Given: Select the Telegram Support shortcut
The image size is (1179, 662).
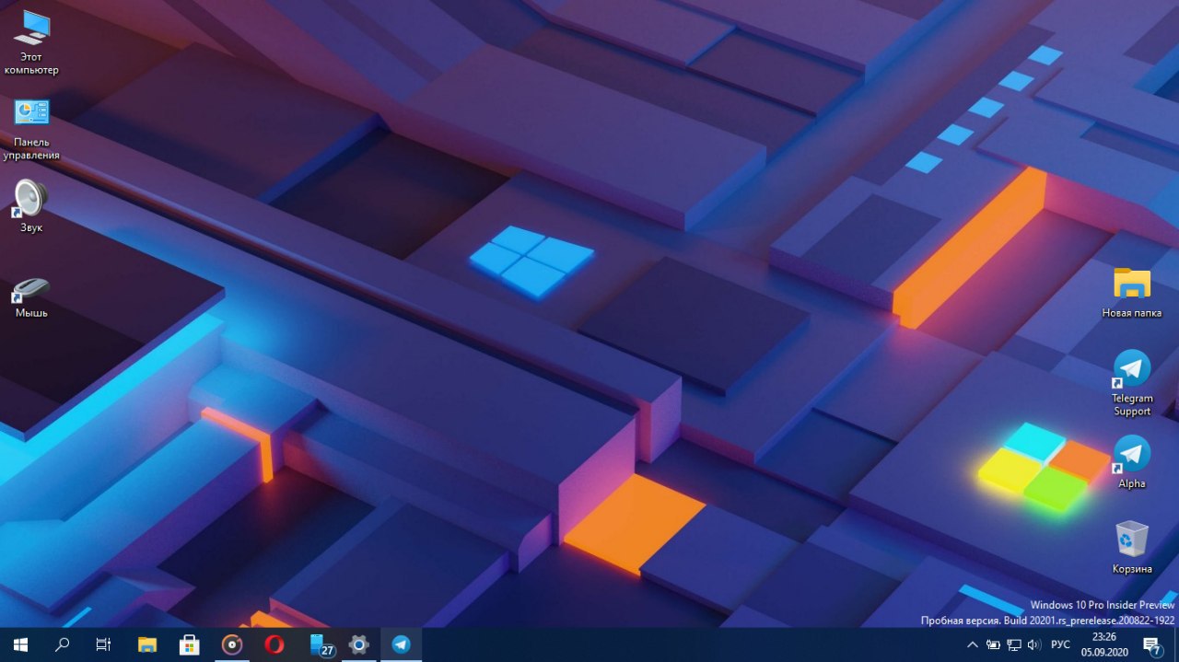Looking at the screenshot, I should coord(1132,383).
